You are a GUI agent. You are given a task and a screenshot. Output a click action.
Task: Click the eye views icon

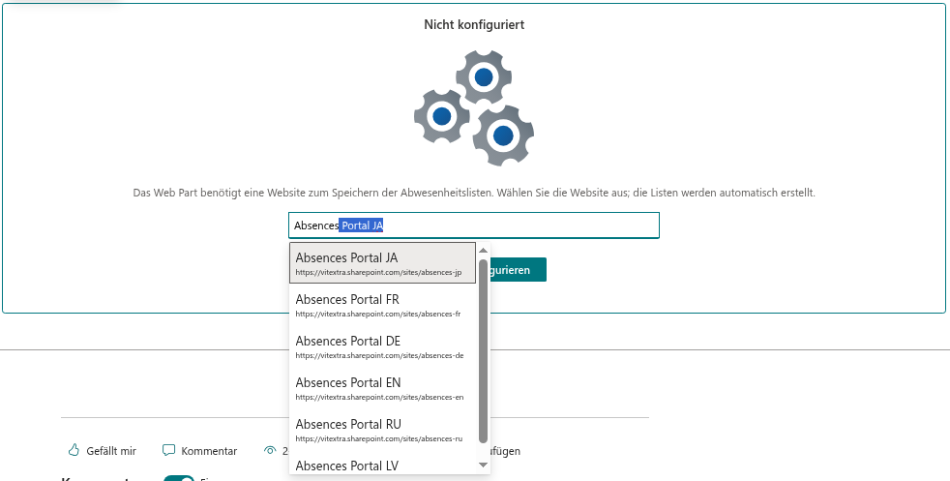coord(270,450)
